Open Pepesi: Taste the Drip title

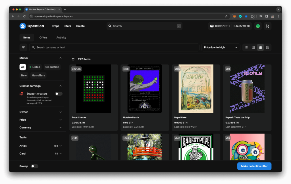(x=237, y=117)
